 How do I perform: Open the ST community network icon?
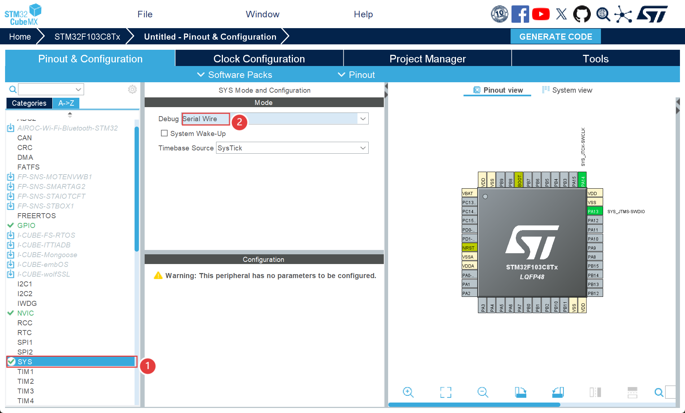623,14
